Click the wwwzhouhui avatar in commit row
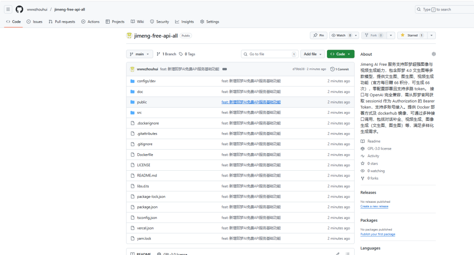 [x=132, y=69]
